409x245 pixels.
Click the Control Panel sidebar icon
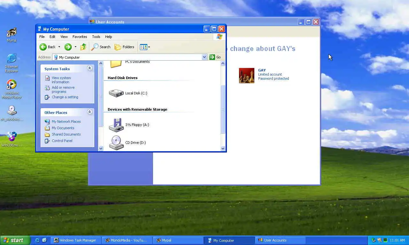47,141
